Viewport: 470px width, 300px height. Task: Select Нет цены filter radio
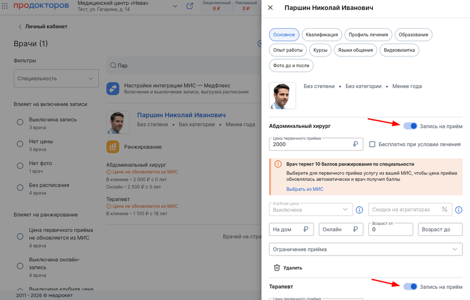tap(20, 144)
